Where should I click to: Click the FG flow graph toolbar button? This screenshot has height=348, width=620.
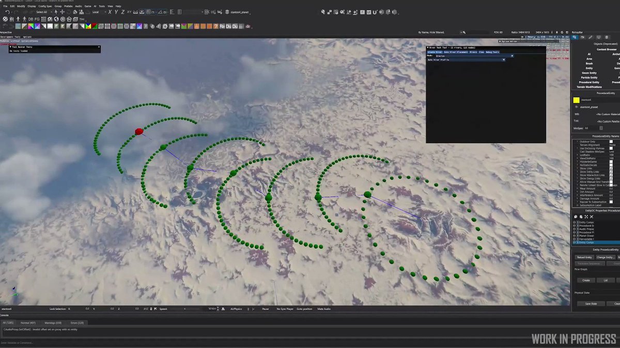37,19
